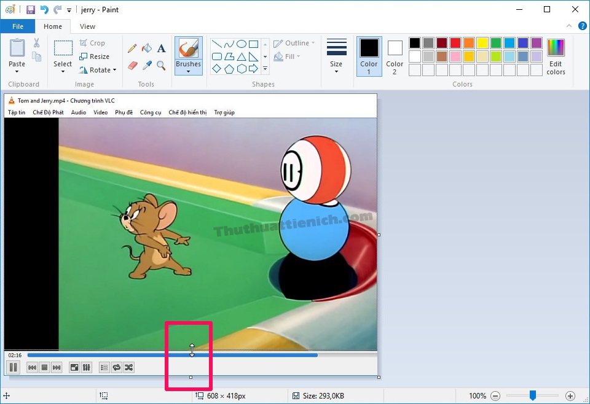Screen dimensions: 590x404
Task: Undo the last action from title bar
Action: (x=44, y=10)
